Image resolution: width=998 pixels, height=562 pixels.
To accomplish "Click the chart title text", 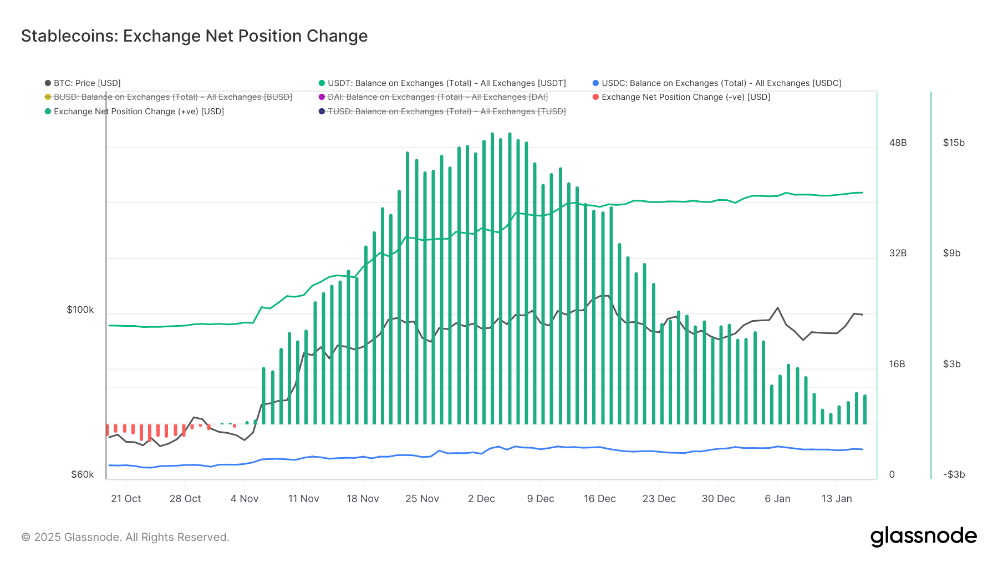I will [x=194, y=36].
